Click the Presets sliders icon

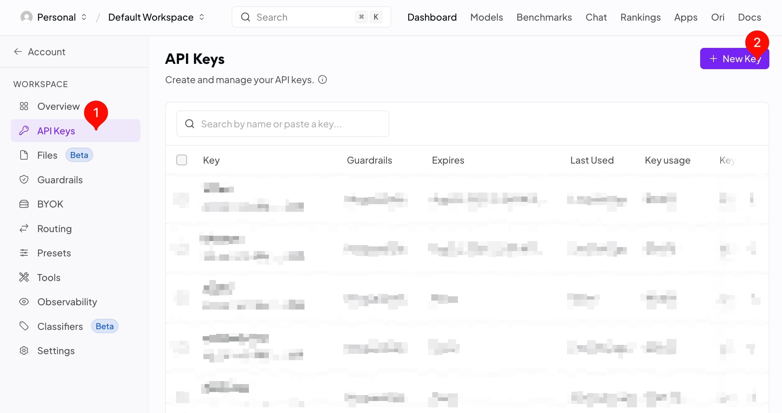(24, 253)
